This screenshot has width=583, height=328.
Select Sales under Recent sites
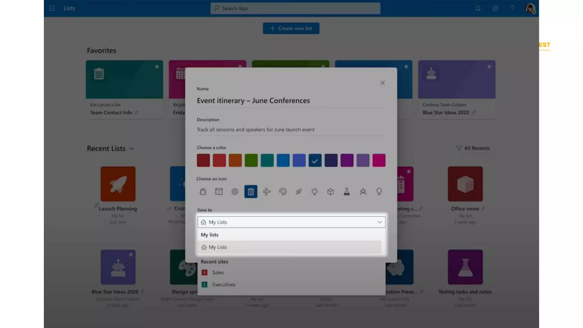click(218, 272)
